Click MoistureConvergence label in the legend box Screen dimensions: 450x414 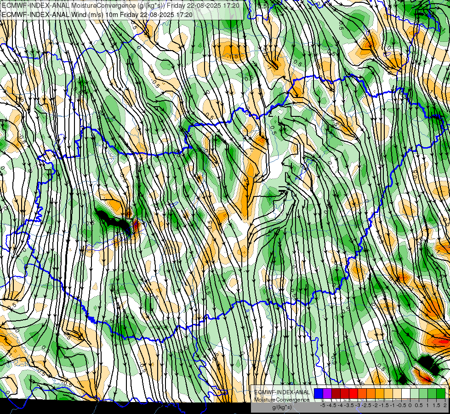(281, 400)
